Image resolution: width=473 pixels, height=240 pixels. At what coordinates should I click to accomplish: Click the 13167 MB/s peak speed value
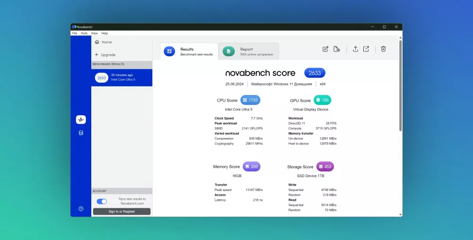pos(254,190)
